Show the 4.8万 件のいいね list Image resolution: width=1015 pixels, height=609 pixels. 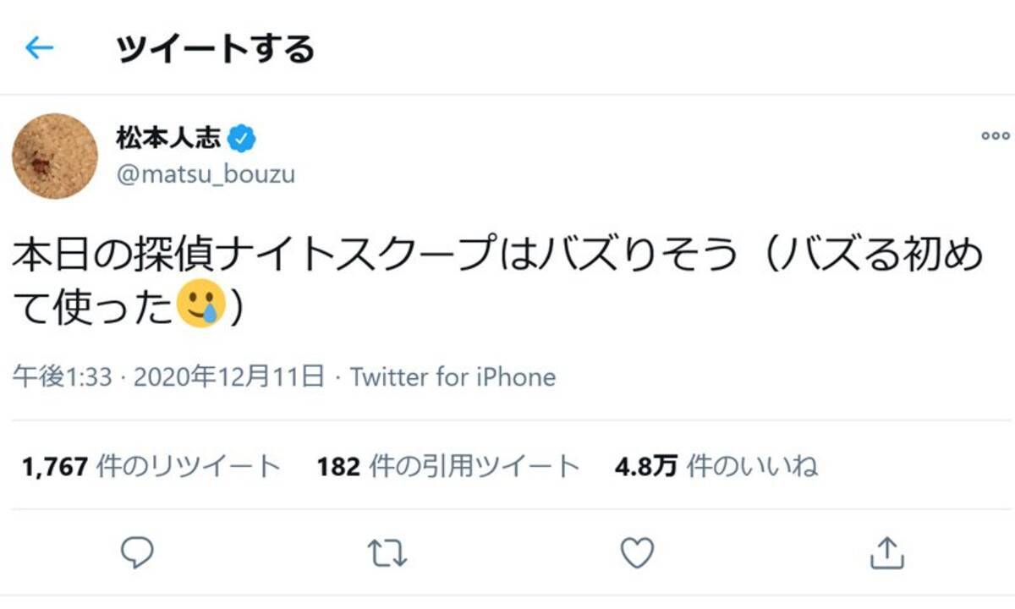[x=716, y=466]
